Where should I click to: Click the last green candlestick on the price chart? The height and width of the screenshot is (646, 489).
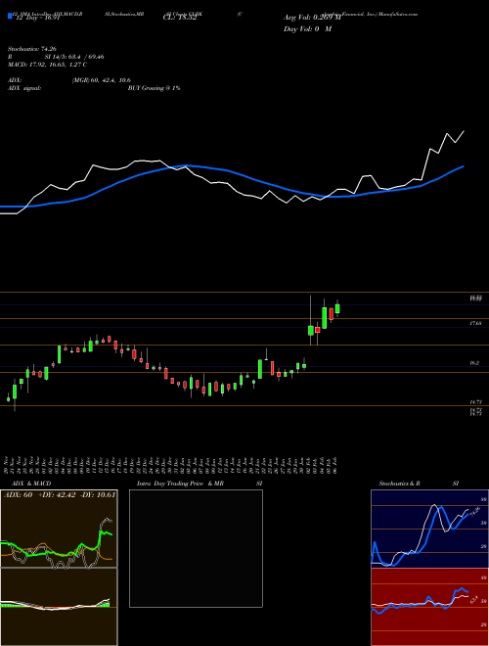coord(338,308)
